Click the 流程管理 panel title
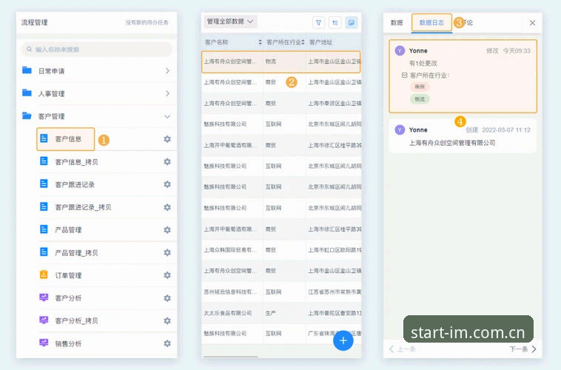Image resolution: width=561 pixels, height=370 pixels. pyautogui.click(x=34, y=22)
